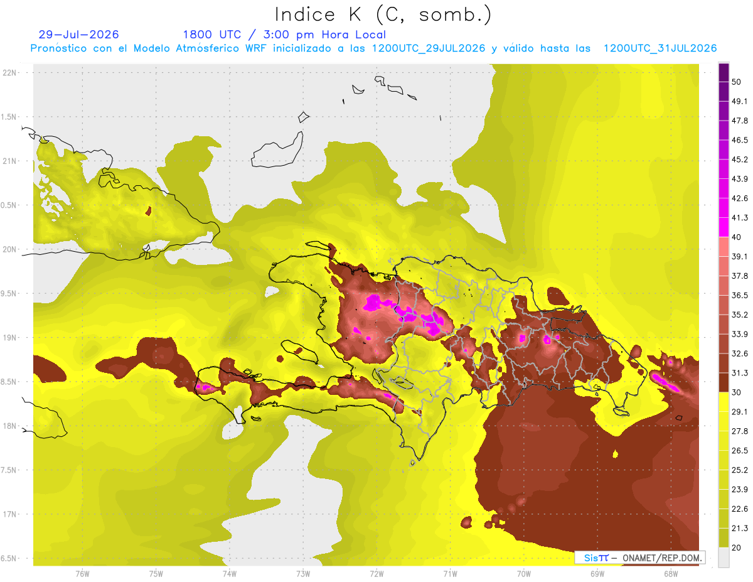Viewport: 753px width, 582px height.
Task: Click the latitude axis label "19N"
Action: point(9,338)
